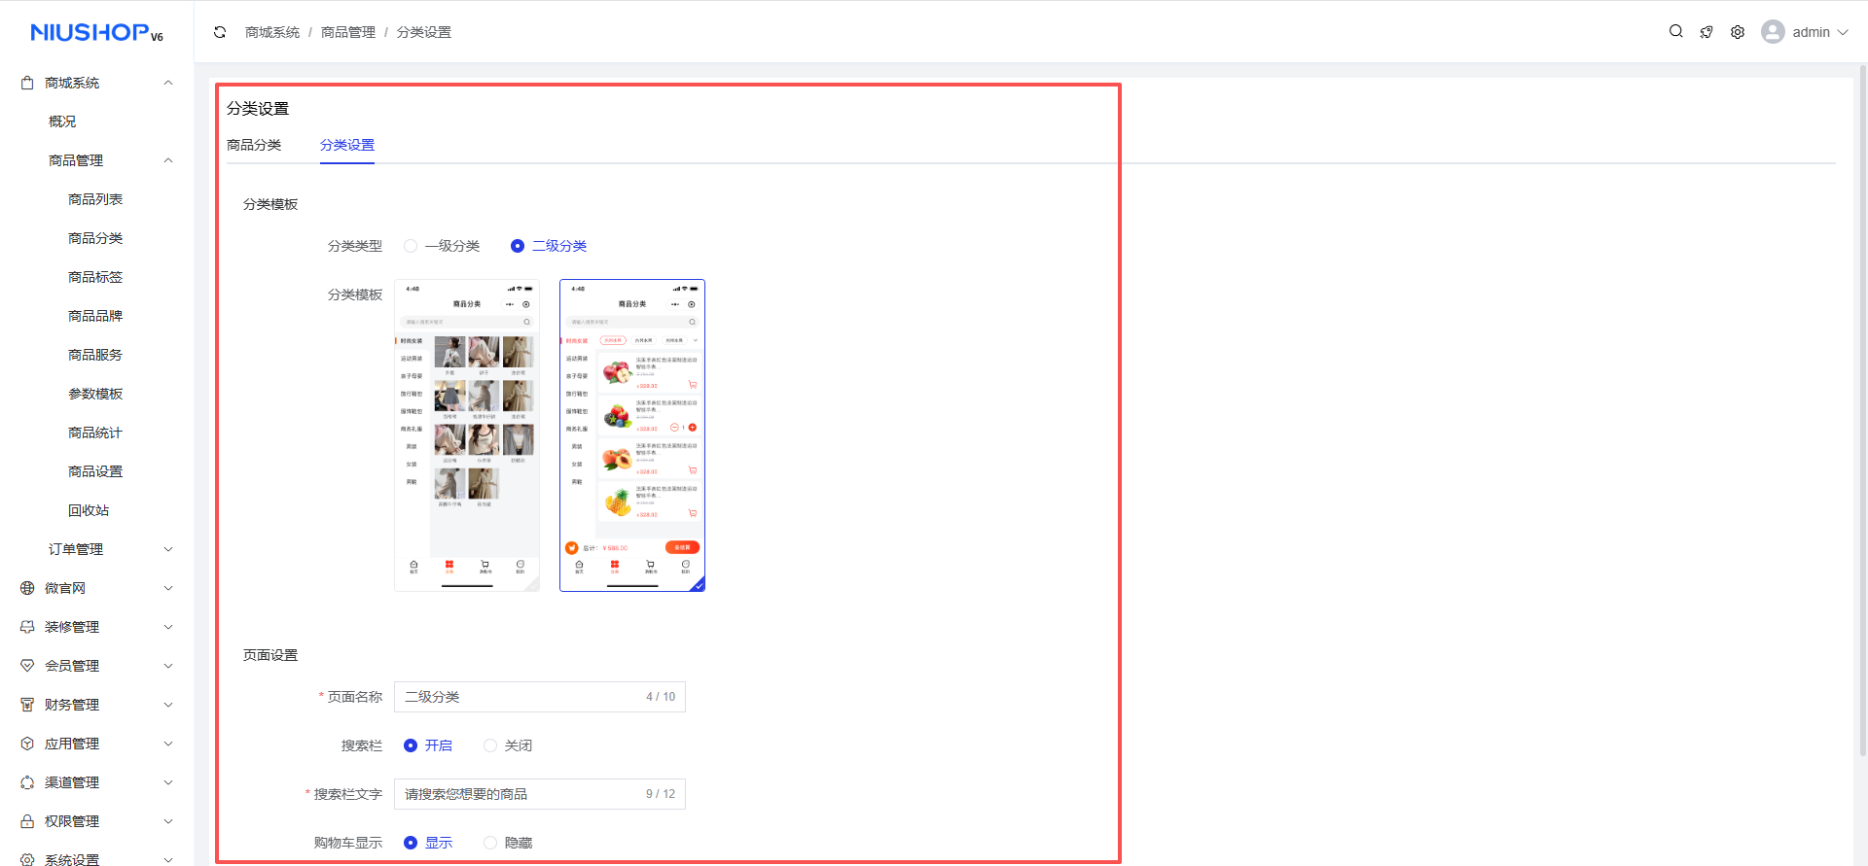The height and width of the screenshot is (866, 1868).
Task: Expand the 应用管理 menu chevron
Action: (x=168, y=744)
